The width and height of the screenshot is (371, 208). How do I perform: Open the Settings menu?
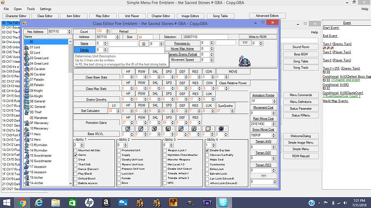[45, 9]
